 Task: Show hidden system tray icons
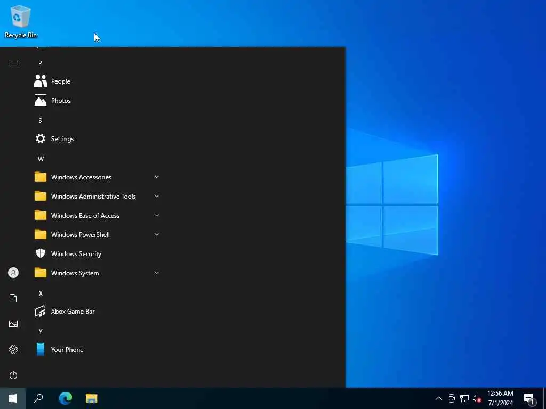(x=439, y=398)
